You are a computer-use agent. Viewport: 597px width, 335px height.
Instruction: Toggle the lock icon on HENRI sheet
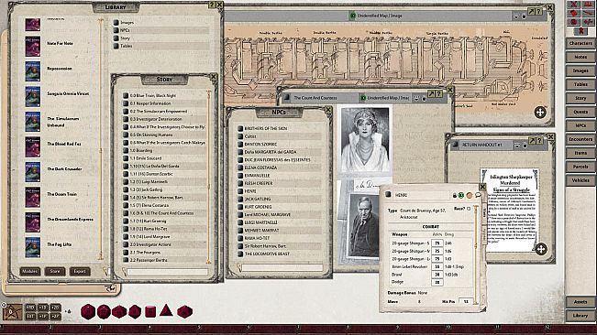(x=454, y=195)
